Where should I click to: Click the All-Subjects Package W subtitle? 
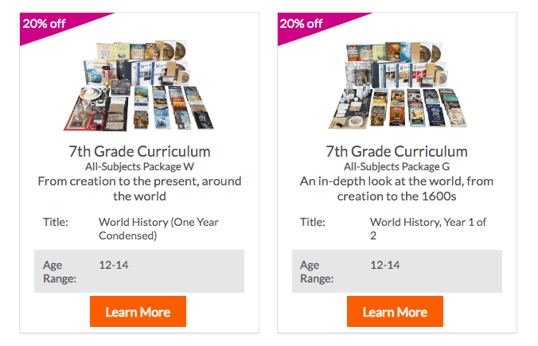click(139, 167)
